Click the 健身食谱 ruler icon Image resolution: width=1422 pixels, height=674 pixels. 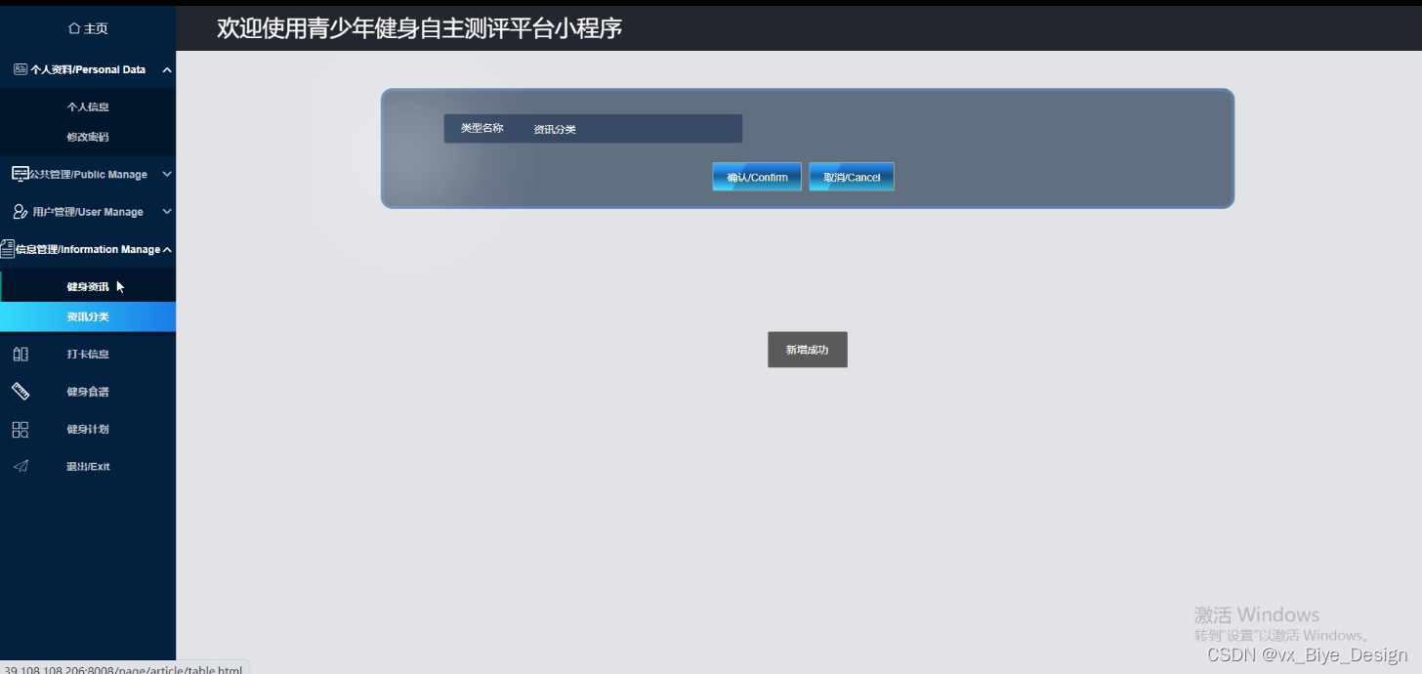pyautogui.click(x=21, y=392)
